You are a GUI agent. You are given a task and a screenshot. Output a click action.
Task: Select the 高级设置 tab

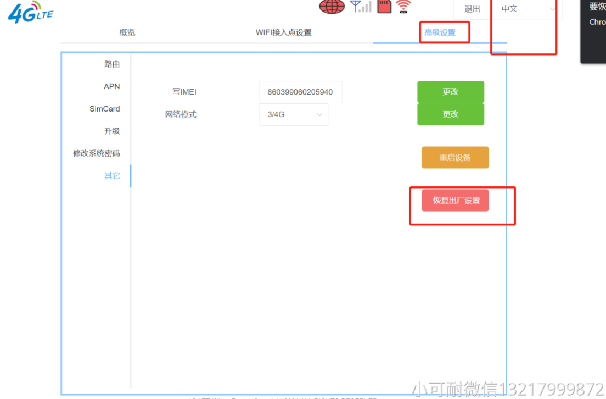click(440, 32)
